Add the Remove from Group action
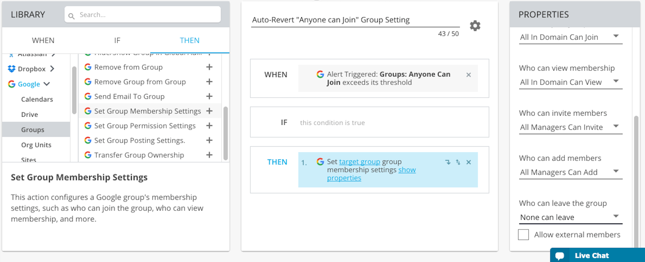 [209, 67]
